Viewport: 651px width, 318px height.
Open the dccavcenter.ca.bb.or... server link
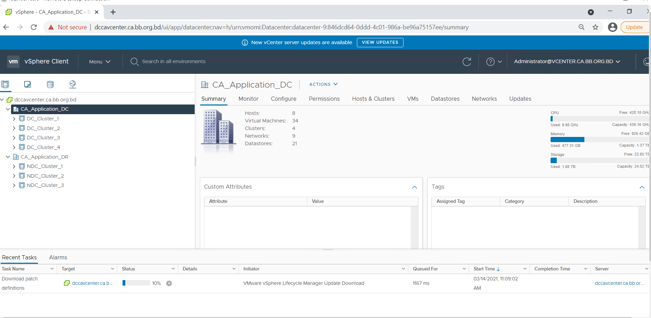pos(620,283)
